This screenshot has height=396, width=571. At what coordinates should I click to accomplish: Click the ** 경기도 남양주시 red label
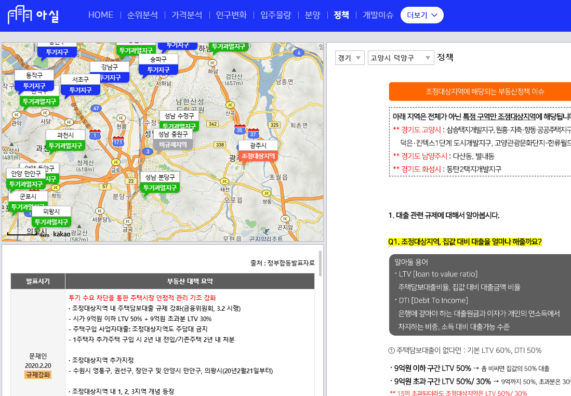click(x=420, y=156)
